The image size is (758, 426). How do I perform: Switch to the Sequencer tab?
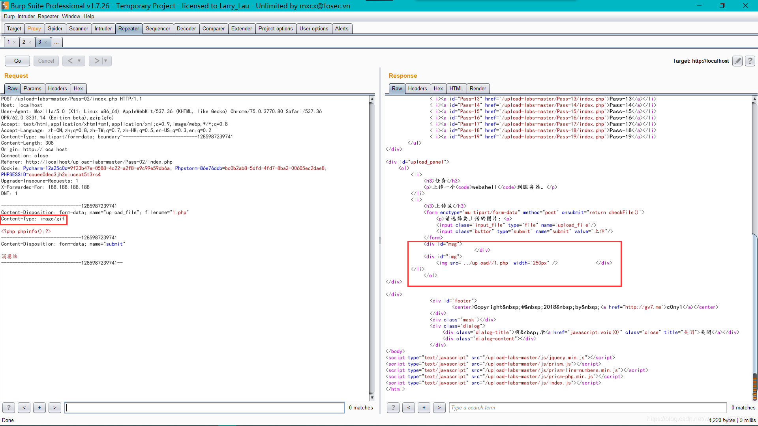pyautogui.click(x=158, y=28)
